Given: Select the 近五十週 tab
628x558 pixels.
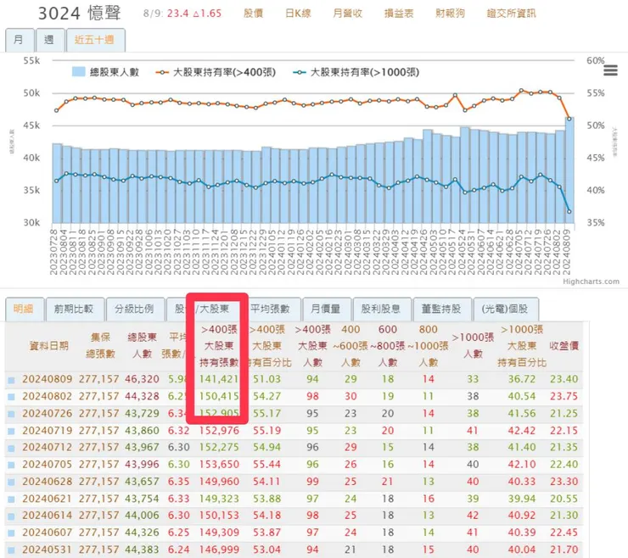Looking at the screenshot, I should click(x=95, y=40).
